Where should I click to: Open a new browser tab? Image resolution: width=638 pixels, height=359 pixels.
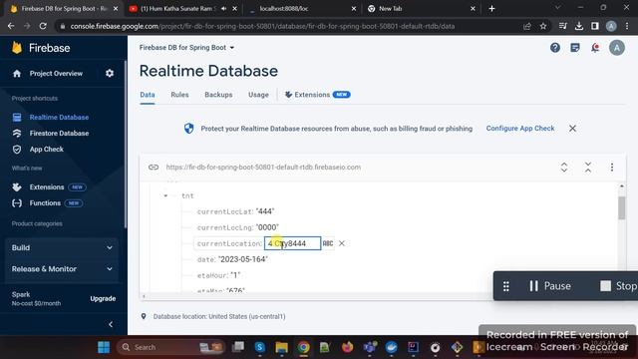pos(491,9)
